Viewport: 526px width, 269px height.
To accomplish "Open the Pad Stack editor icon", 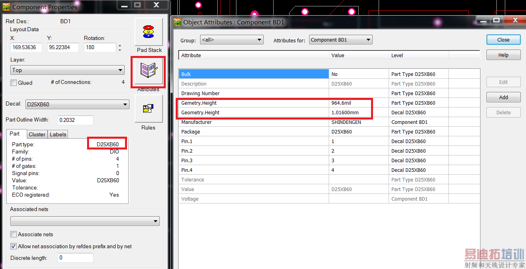I will pos(149,32).
